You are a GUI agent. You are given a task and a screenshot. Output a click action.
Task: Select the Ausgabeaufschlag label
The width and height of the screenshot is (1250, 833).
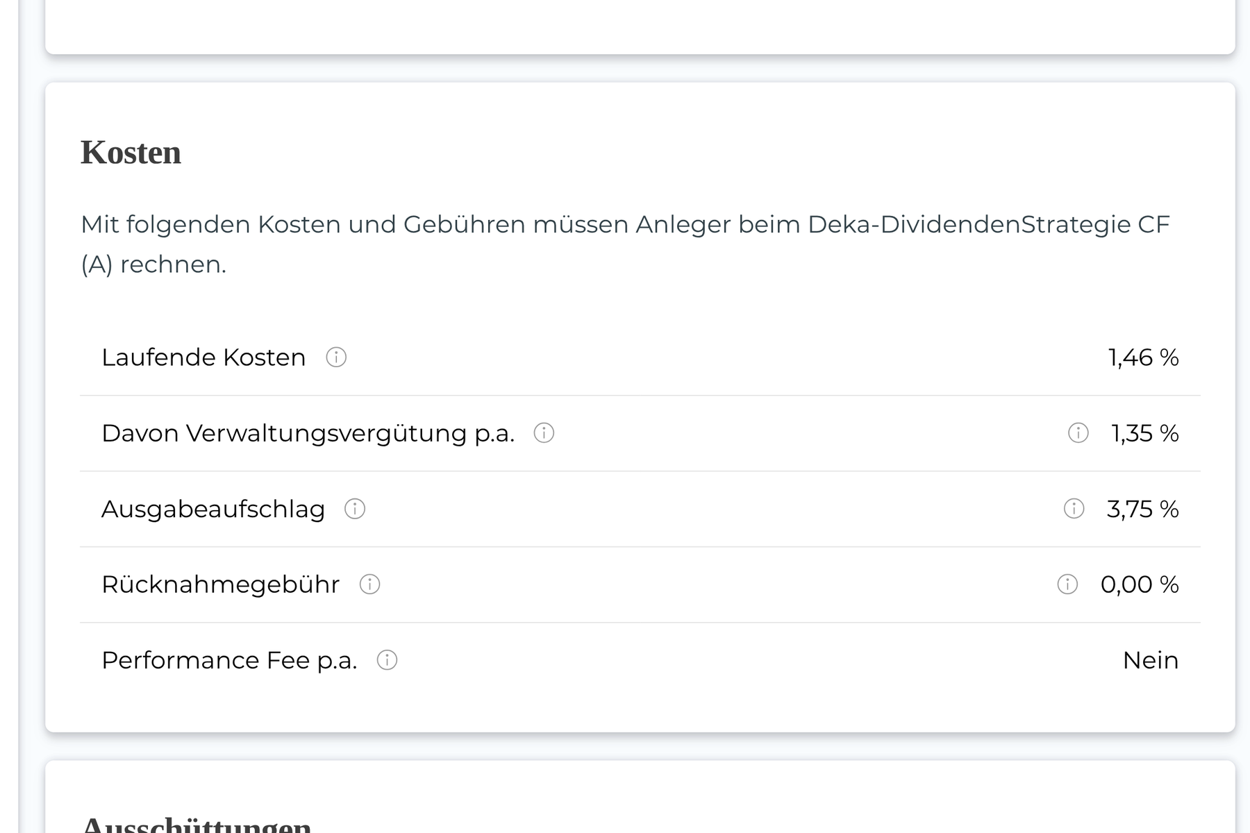213,509
